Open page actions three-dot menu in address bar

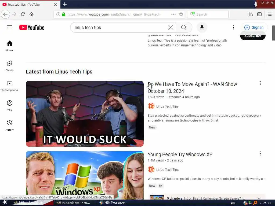coord(173,14)
